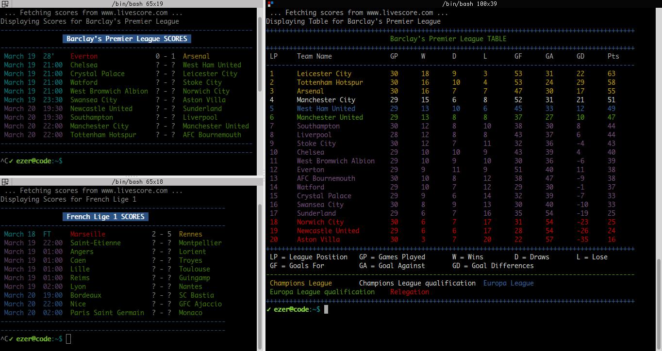The width and height of the screenshot is (662, 351).
Task: Click GFC Ajaccio in the French scores list
Action: [200, 304]
